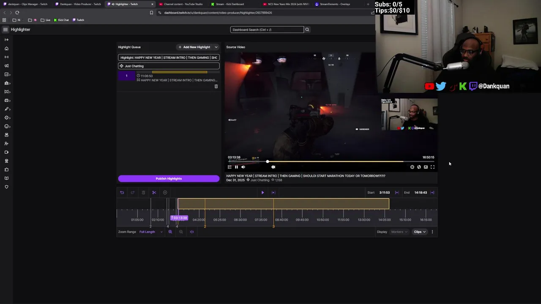This screenshot has height=304, width=541.
Task: Pause the source video
Action: click(x=236, y=167)
